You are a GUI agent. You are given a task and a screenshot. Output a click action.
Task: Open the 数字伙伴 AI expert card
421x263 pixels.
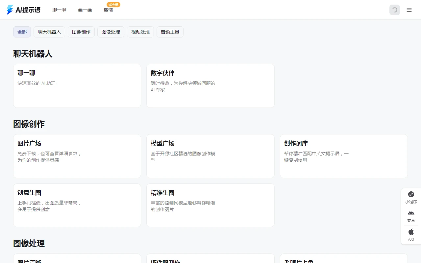coord(210,86)
